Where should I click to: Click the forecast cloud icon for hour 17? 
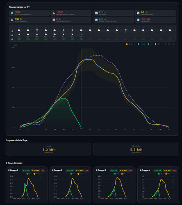(x=125, y=30)
